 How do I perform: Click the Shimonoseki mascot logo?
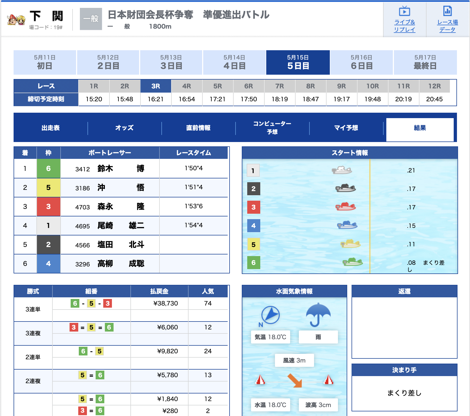(16, 20)
